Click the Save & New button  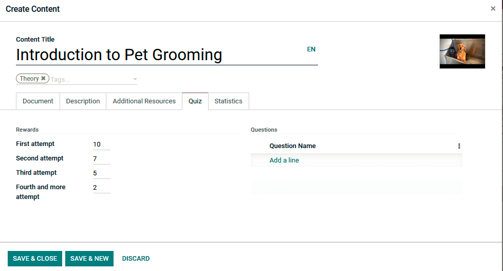pyautogui.click(x=89, y=259)
